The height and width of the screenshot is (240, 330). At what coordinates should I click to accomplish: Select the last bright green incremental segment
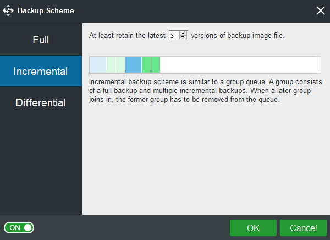click(156, 65)
